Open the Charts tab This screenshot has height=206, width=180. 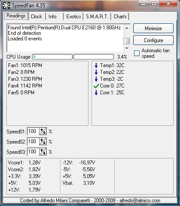point(120,17)
